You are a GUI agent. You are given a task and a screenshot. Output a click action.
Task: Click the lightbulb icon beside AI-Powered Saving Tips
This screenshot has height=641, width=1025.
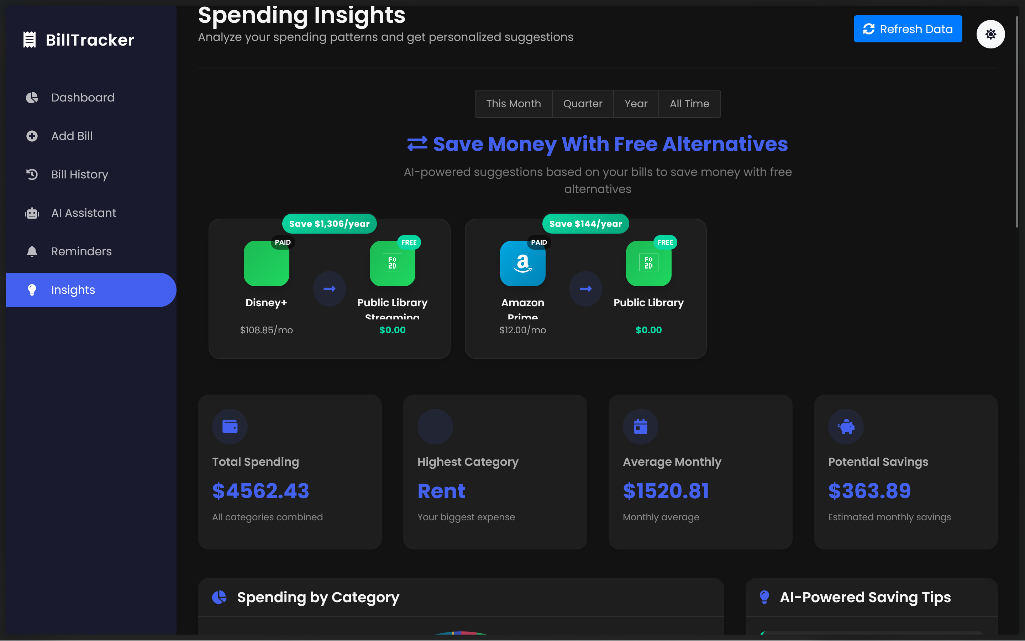coord(764,597)
